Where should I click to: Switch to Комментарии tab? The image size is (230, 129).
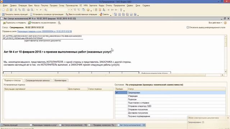[60, 80]
